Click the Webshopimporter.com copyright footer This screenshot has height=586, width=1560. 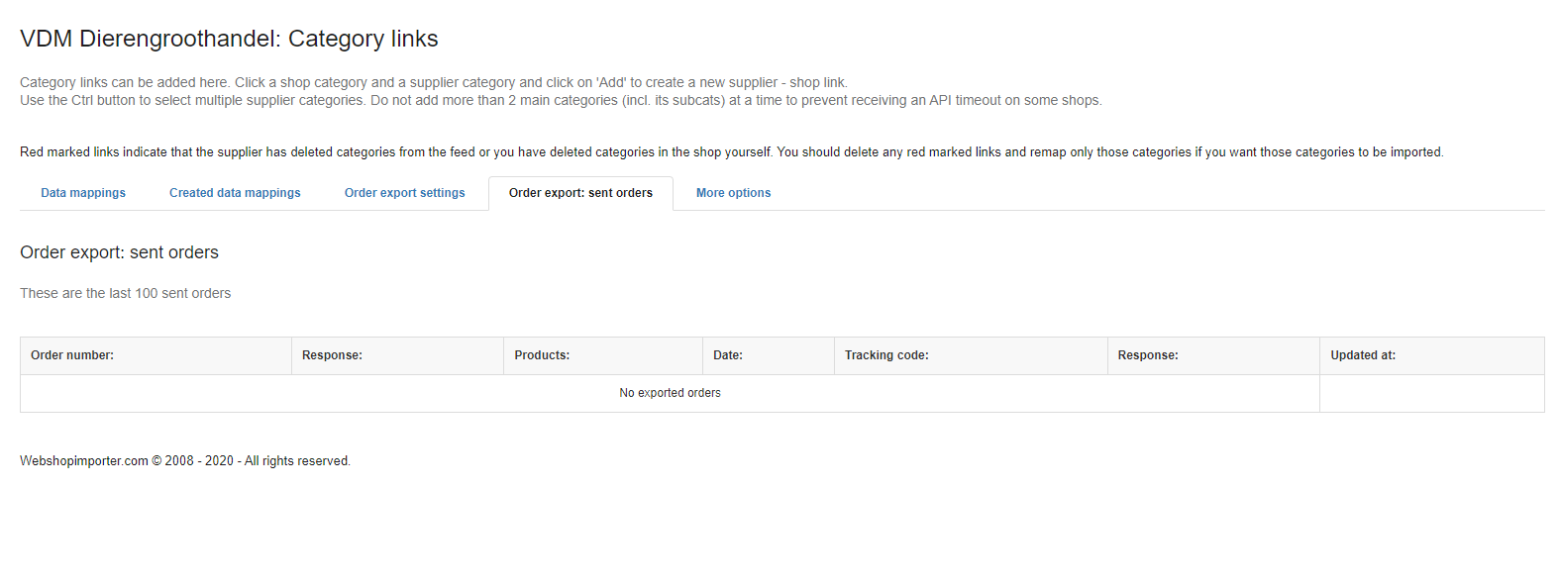pos(185,461)
